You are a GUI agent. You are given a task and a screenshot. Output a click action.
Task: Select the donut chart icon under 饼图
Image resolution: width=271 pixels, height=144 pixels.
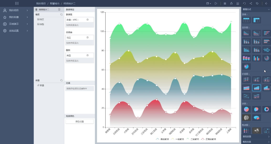tap(266, 109)
